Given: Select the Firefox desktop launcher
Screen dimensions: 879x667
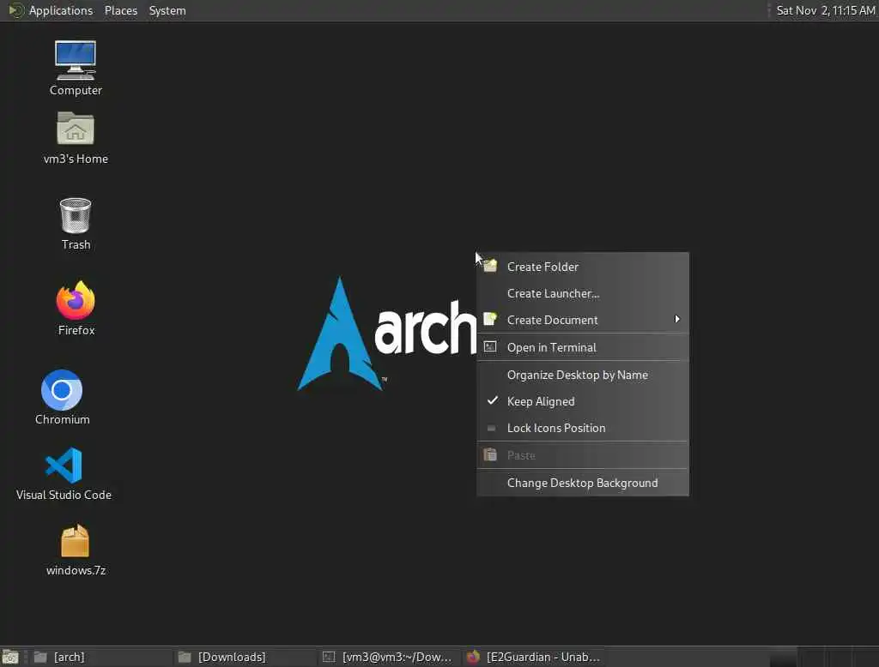Looking at the screenshot, I should point(76,308).
